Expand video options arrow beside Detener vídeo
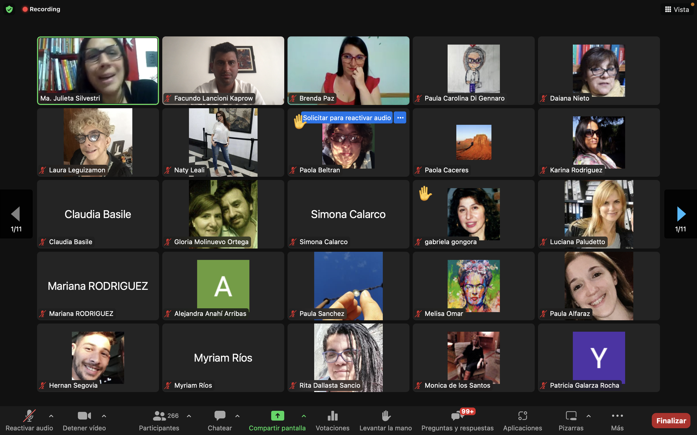This screenshot has width=697, height=435. click(x=104, y=416)
